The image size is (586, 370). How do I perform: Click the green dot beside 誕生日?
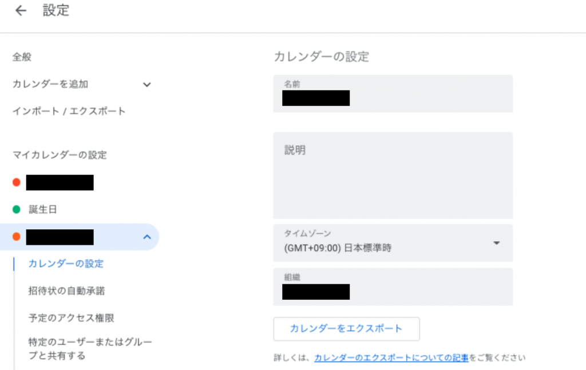[17, 210]
